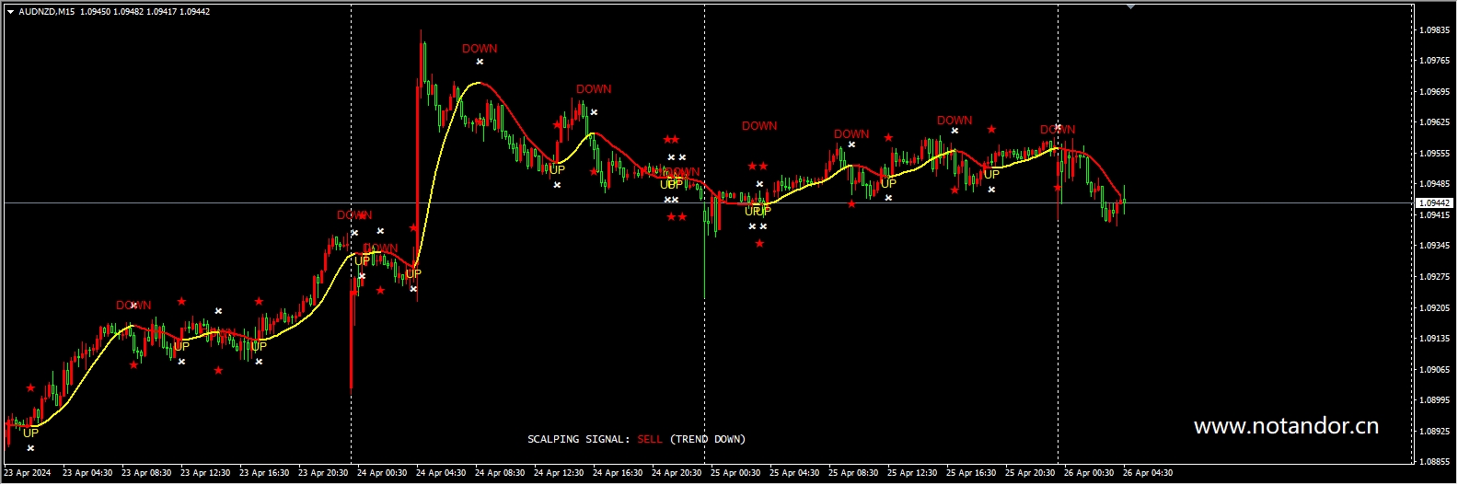Click the 25 Apr 20:30 time label
Screen dimensions: 1458x485
coord(1030,473)
